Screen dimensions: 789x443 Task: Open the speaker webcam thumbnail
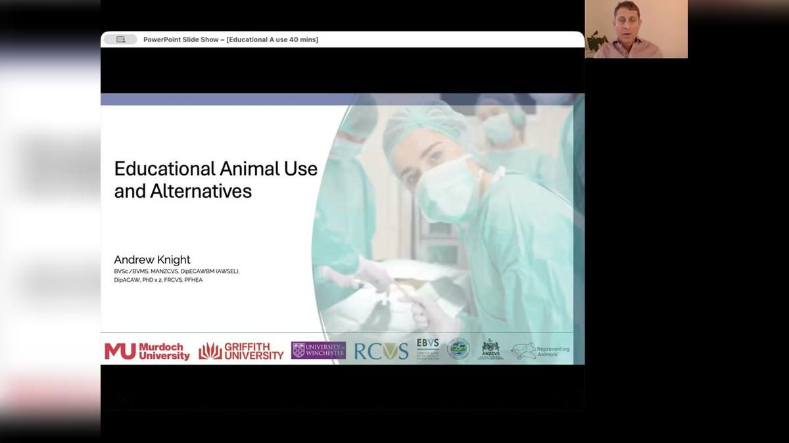(636, 29)
